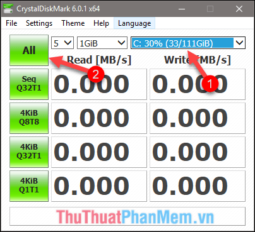This screenshot has height=232, width=255.
Task: Click the 4KiB Q32T1 read result value
Action: pyautogui.click(x=99, y=152)
